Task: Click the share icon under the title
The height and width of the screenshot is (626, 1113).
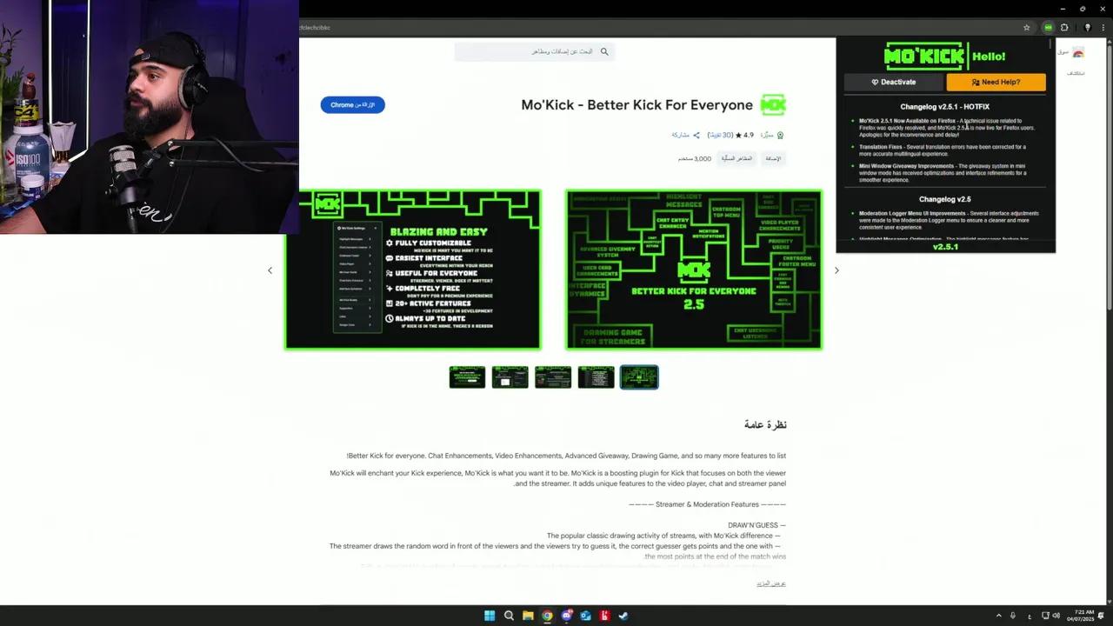Action: click(x=696, y=136)
